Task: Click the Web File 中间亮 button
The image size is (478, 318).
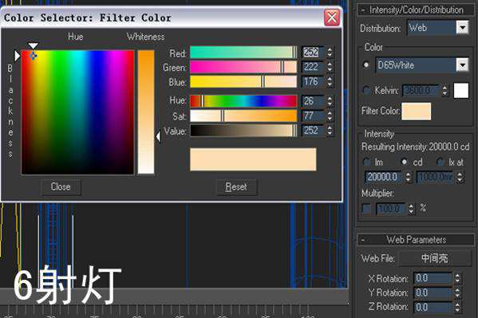Action: point(436,258)
